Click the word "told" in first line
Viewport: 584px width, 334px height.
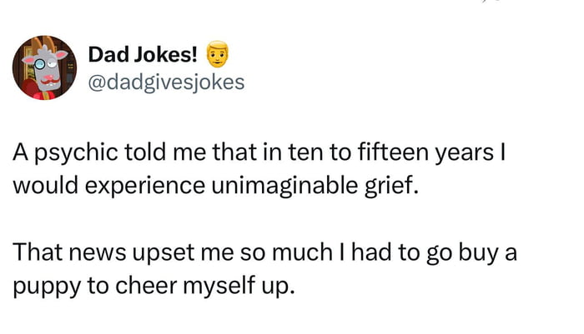point(145,152)
